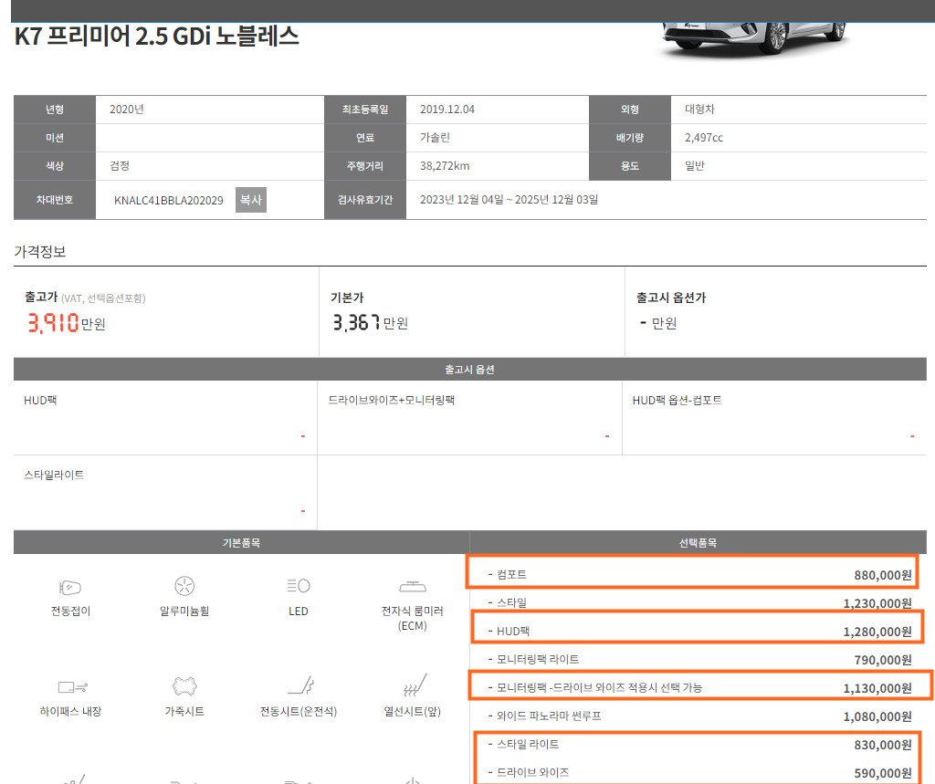This screenshot has height=784, width=935.
Task: Click the 열선시트(앞) heated seat icon
Action: pos(415,685)
